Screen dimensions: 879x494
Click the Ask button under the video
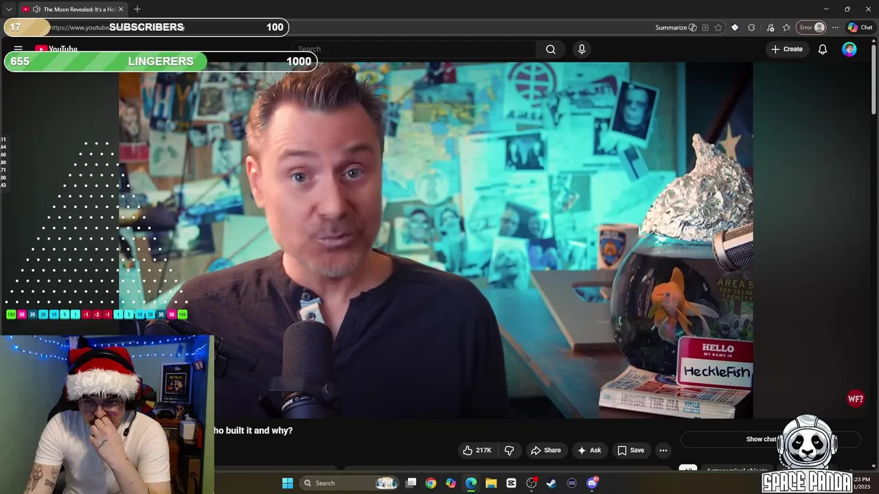(x=589, y=450)
